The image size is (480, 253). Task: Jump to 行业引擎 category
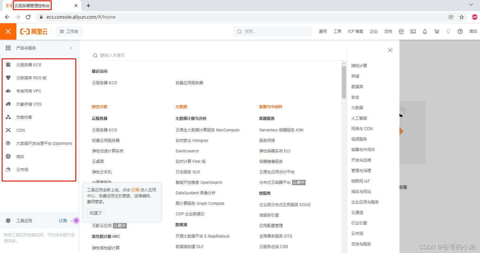[x=359, y=223]
